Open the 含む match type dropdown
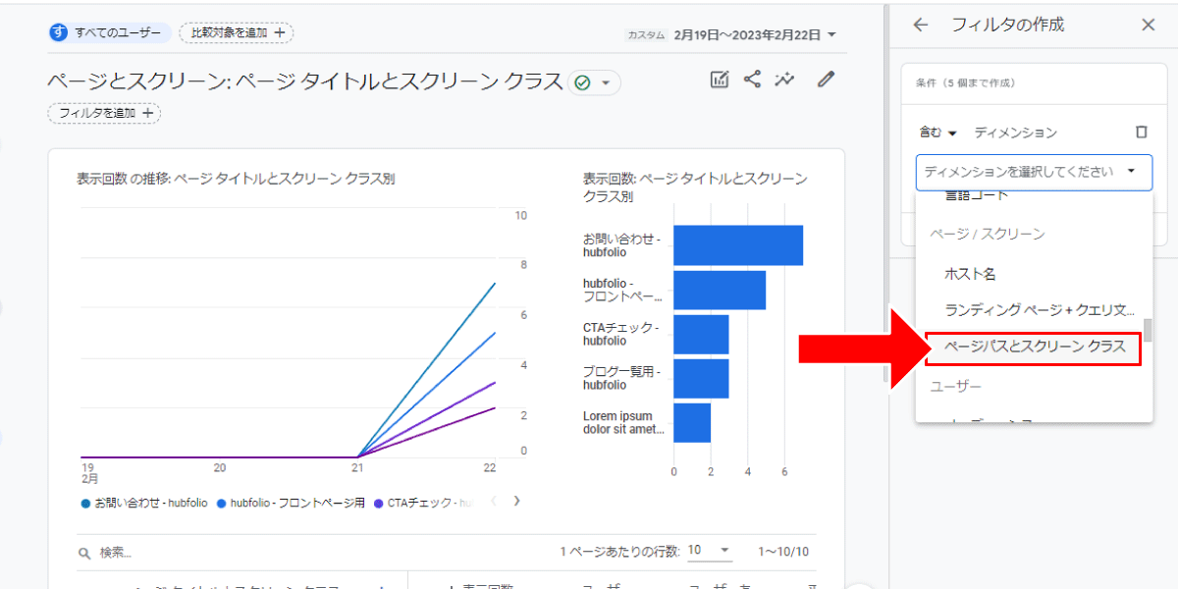 (937, 133)
